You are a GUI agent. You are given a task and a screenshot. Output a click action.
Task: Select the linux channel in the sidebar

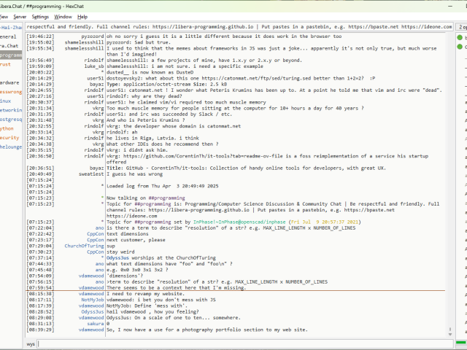pyautogui.click(x=7, y=101)
